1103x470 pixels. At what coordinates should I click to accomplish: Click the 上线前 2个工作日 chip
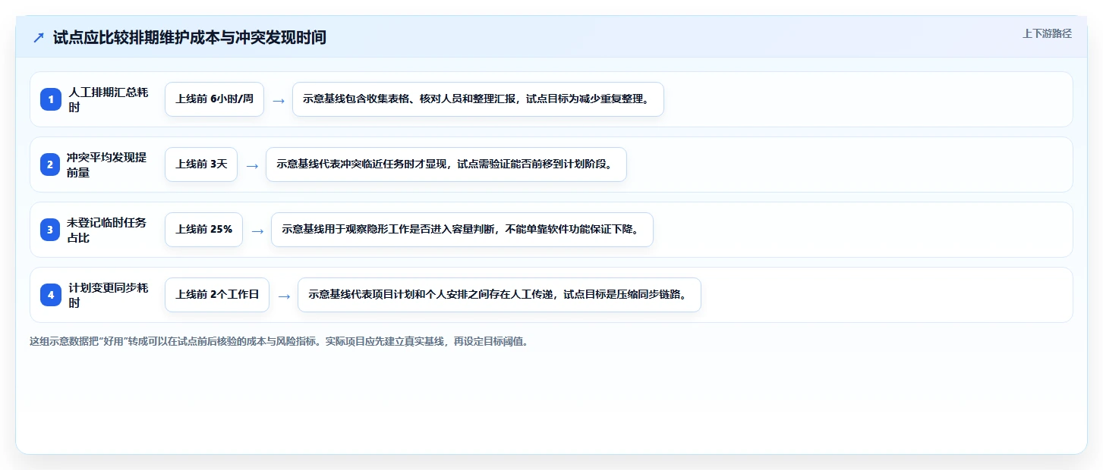[x=217, y=295]
